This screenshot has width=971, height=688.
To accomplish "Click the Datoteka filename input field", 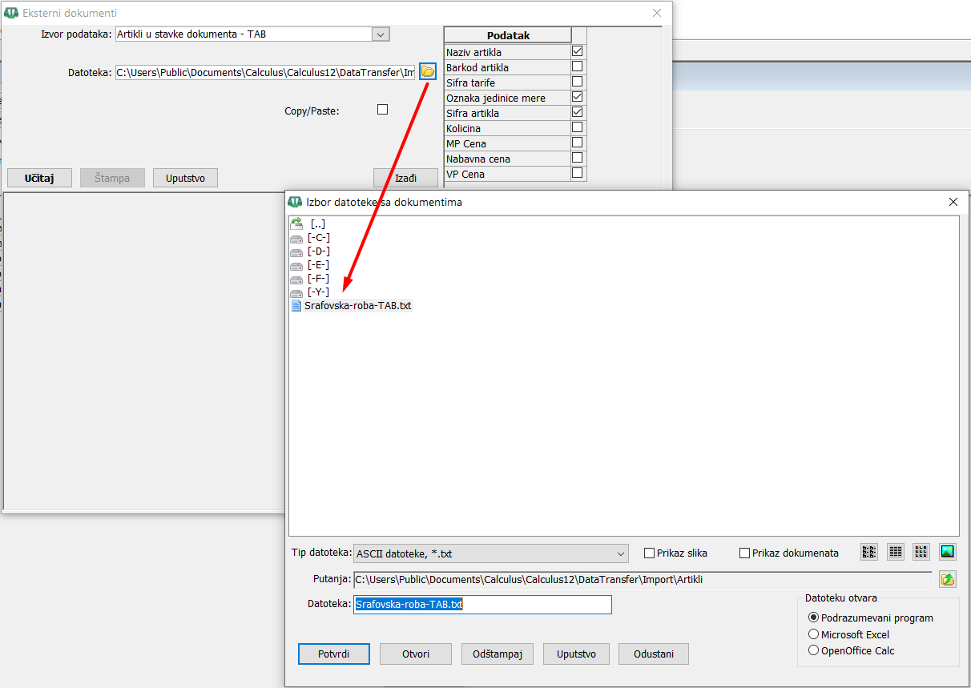I will point(482,605).
